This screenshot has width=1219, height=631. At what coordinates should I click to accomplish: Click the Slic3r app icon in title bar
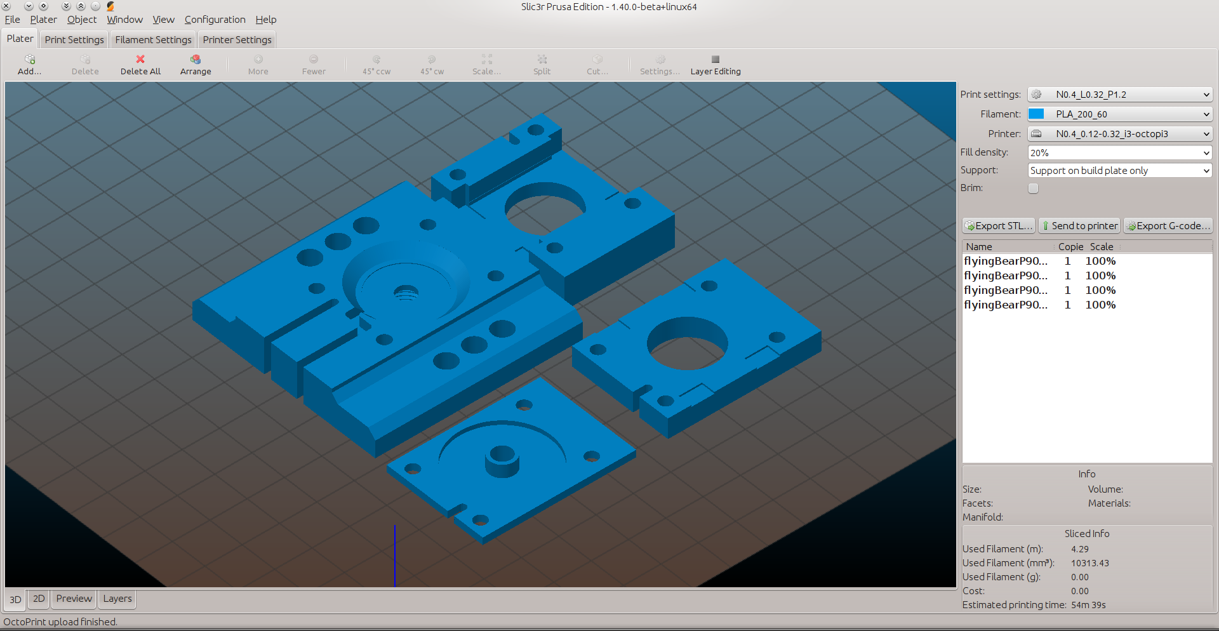pyautogui.click(x=110, y=6)
